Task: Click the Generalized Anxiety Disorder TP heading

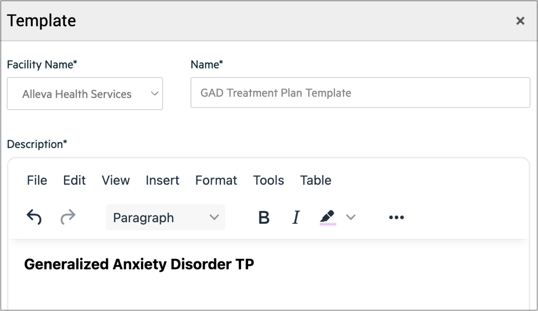Action: [139, 264]
